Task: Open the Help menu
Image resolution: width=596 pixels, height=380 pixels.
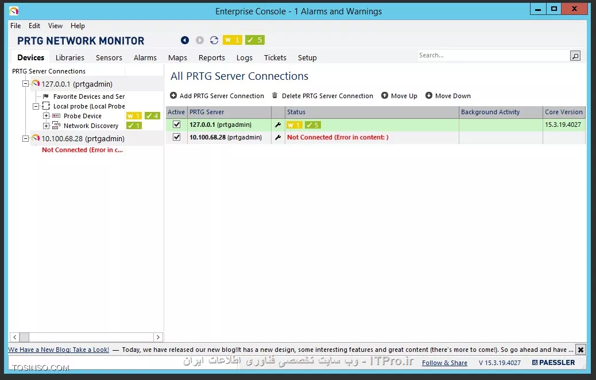Action: tap(78, 26)
